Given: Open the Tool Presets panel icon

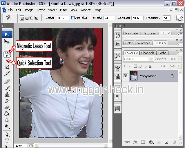Looking at the screenshot, I should 117,56.
